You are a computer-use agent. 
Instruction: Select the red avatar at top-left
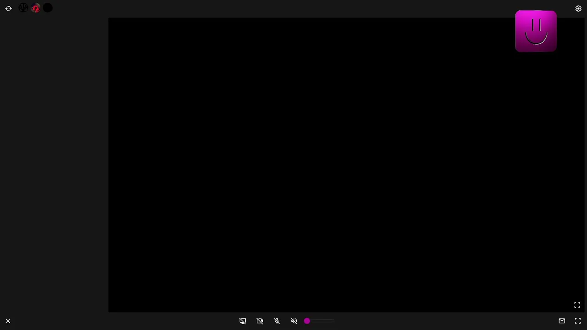[x=36, y=8]
